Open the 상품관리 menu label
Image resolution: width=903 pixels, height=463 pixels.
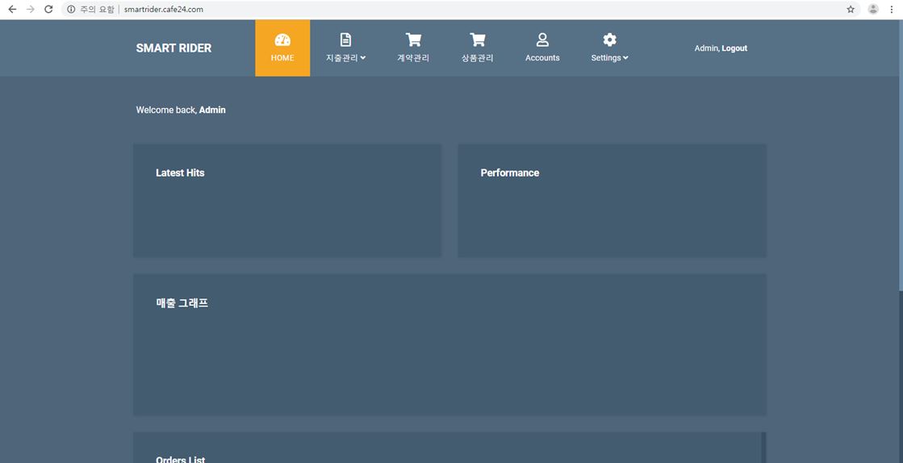point(478,57)
